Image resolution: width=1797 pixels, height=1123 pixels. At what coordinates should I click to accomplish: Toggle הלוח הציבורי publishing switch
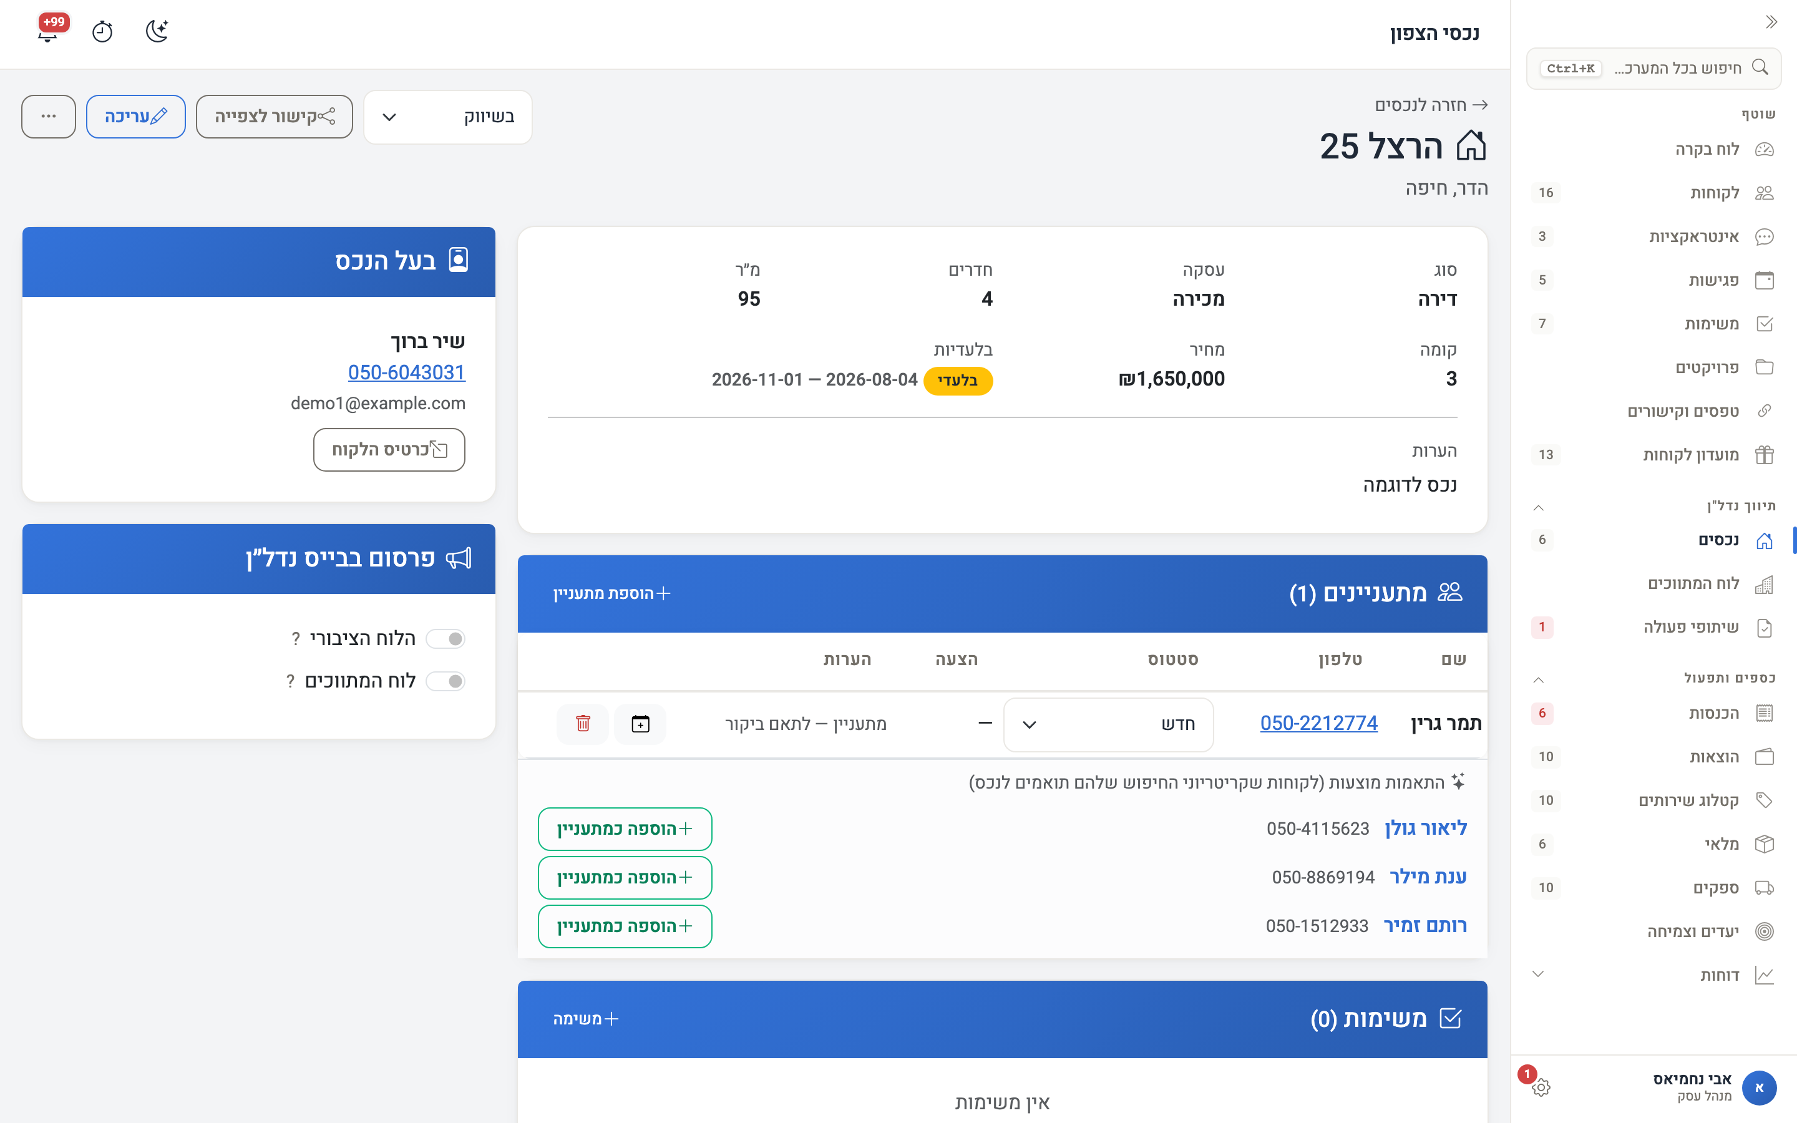point(446,639)
